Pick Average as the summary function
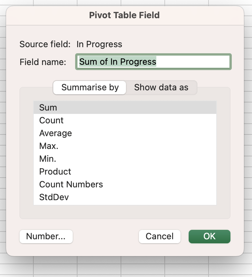The width and height of the screenshot is (252, 277). pyautogui.click(x=125, y=133)
